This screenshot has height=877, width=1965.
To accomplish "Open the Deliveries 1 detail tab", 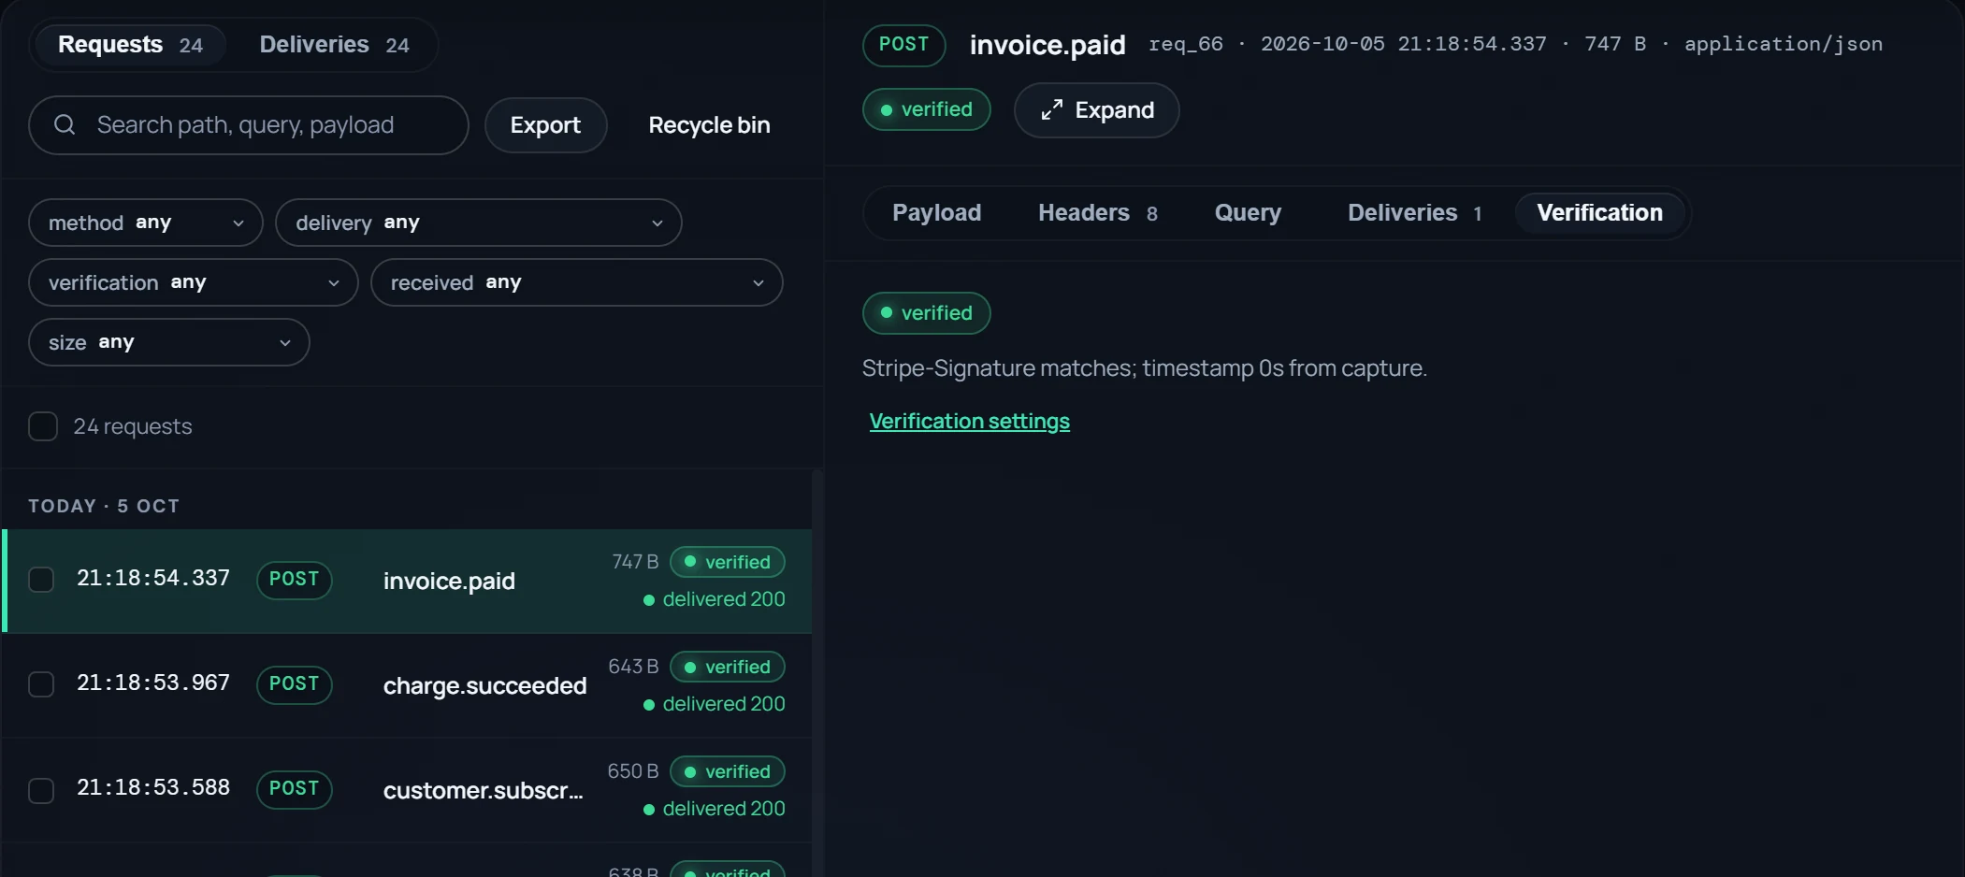I will (1414, 213).
